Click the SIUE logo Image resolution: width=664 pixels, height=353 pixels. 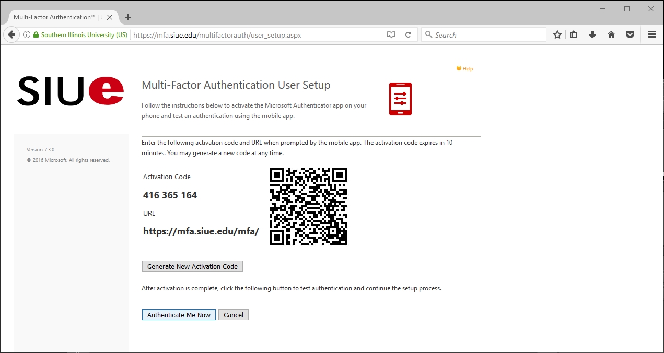[x=71, y=91]
